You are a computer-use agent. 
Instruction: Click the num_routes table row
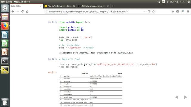pos(91,86)
